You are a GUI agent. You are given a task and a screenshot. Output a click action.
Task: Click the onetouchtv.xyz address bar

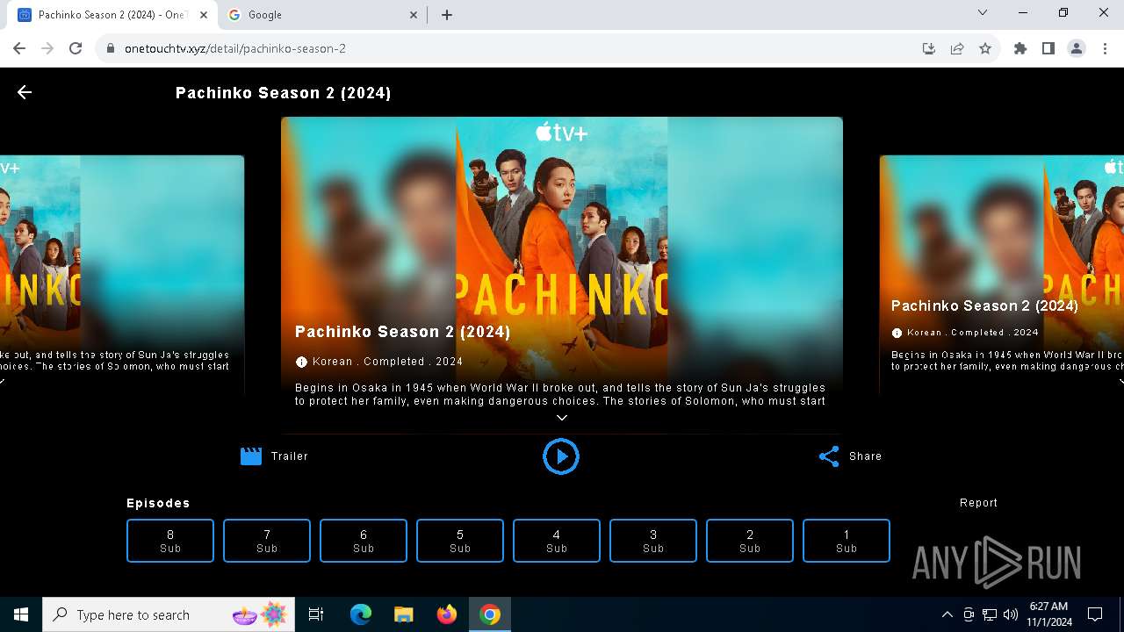click(509, 48)
